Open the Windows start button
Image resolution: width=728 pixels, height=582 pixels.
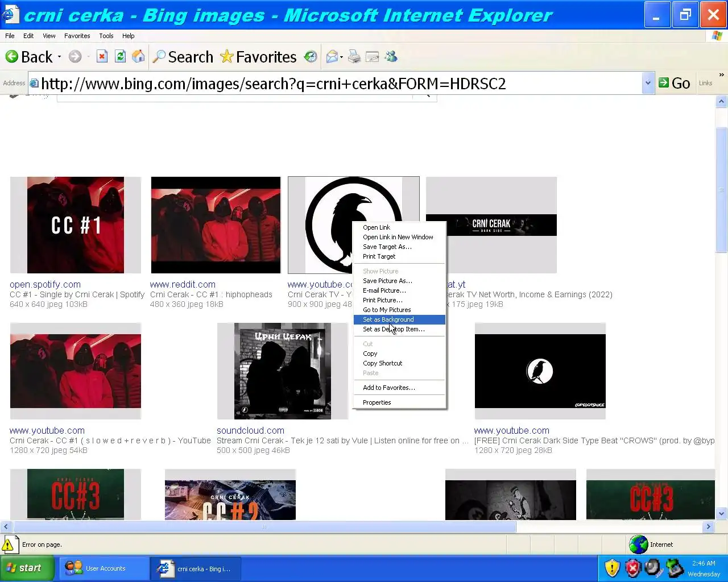(x=27, y=568)
